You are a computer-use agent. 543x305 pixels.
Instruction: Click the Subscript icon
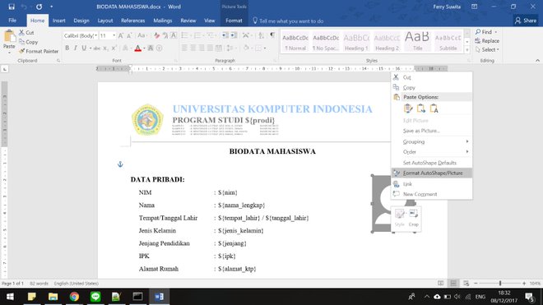pyautogui.click(x=105, y=49)
